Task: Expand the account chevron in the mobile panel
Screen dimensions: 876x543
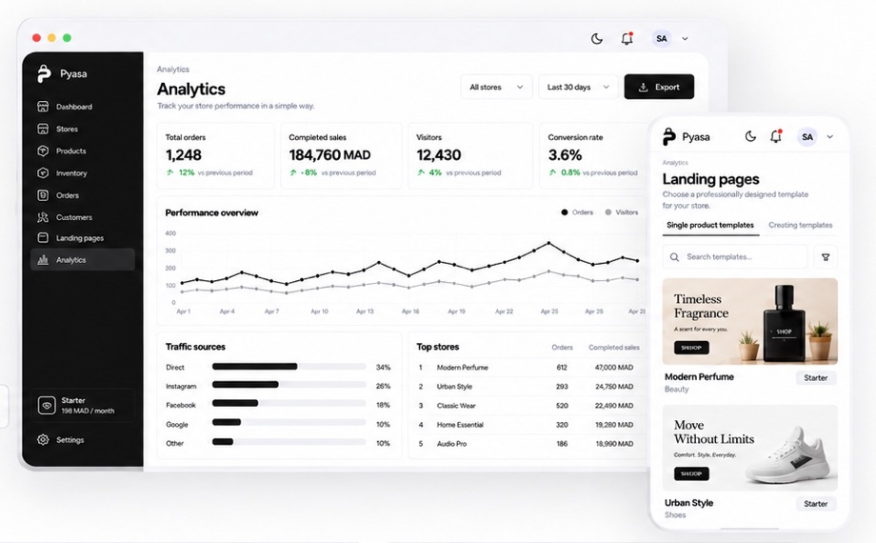Action: tap(830, 137)
